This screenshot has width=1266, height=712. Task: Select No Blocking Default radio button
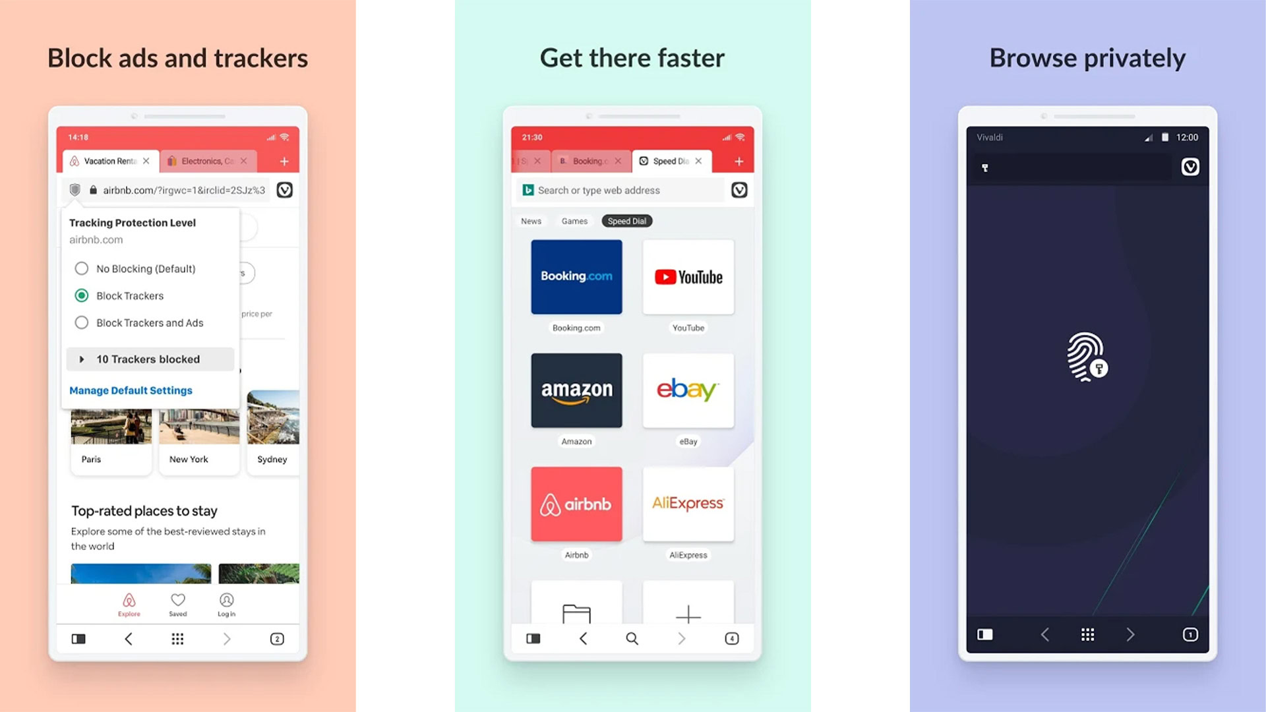tap(82, 268)
